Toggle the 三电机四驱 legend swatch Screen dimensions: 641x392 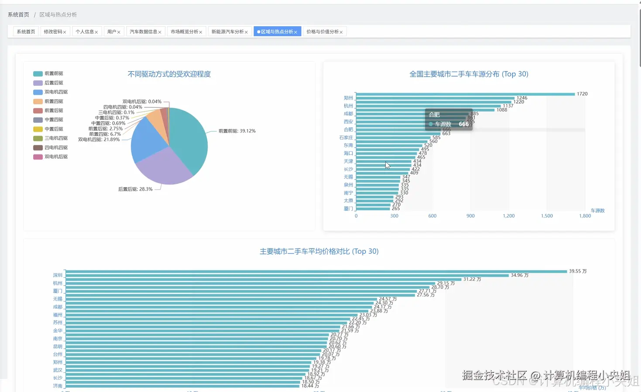click(38, 138)
